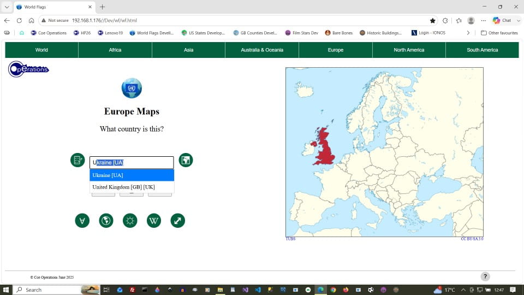Click the green inverted A round button

82,221
